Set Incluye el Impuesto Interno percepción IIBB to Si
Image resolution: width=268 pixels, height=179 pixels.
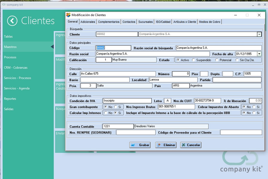tap(254, 113)
